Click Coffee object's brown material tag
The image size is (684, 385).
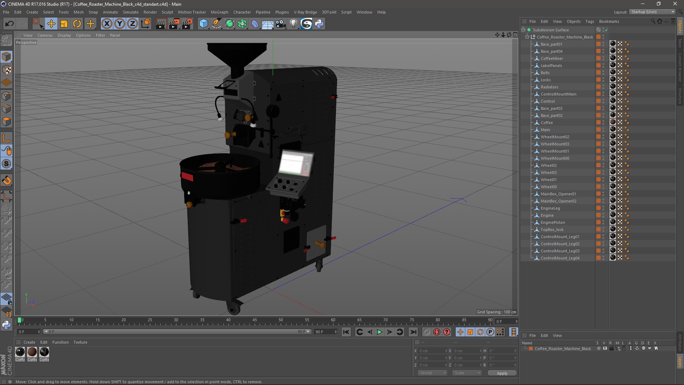click(x=613, y=122)
